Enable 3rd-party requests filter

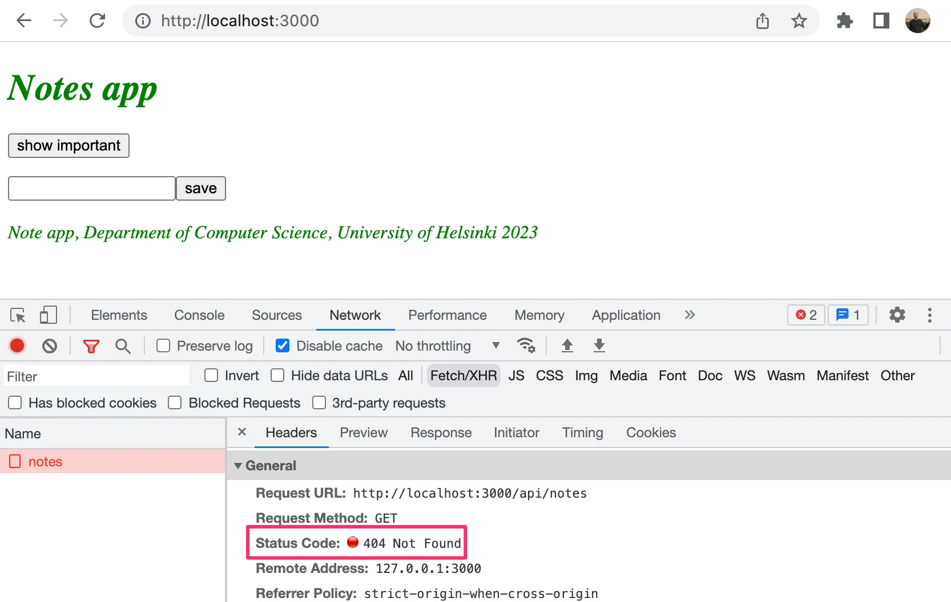[319, 403]
